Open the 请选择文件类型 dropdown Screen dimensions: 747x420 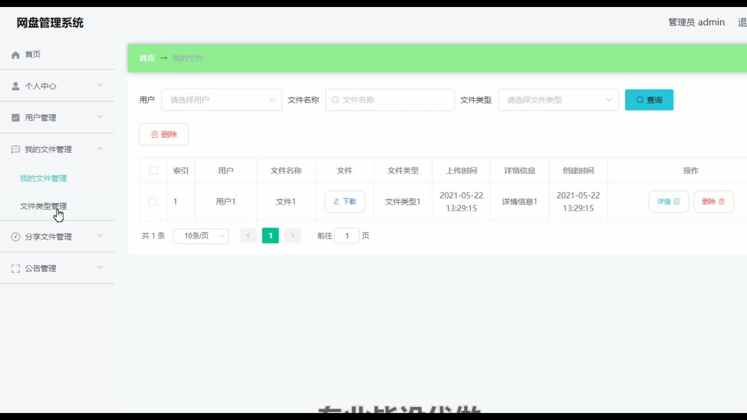(558, 100)
